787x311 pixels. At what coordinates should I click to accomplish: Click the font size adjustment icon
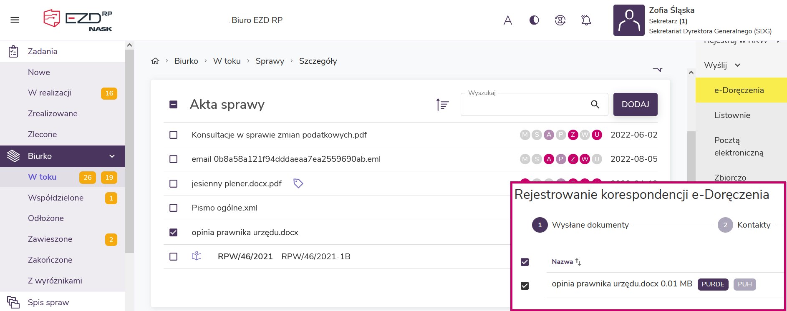pos(507,20)
